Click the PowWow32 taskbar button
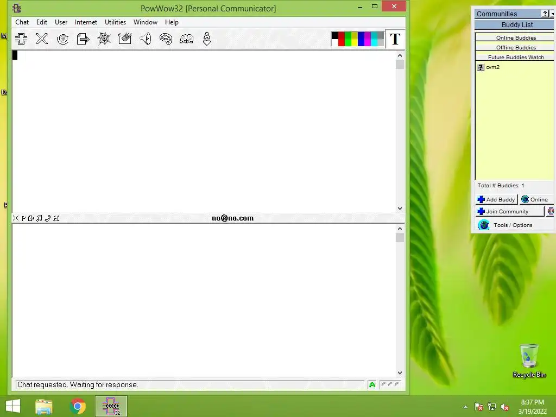The image size is (556, 417). [111, 406]
